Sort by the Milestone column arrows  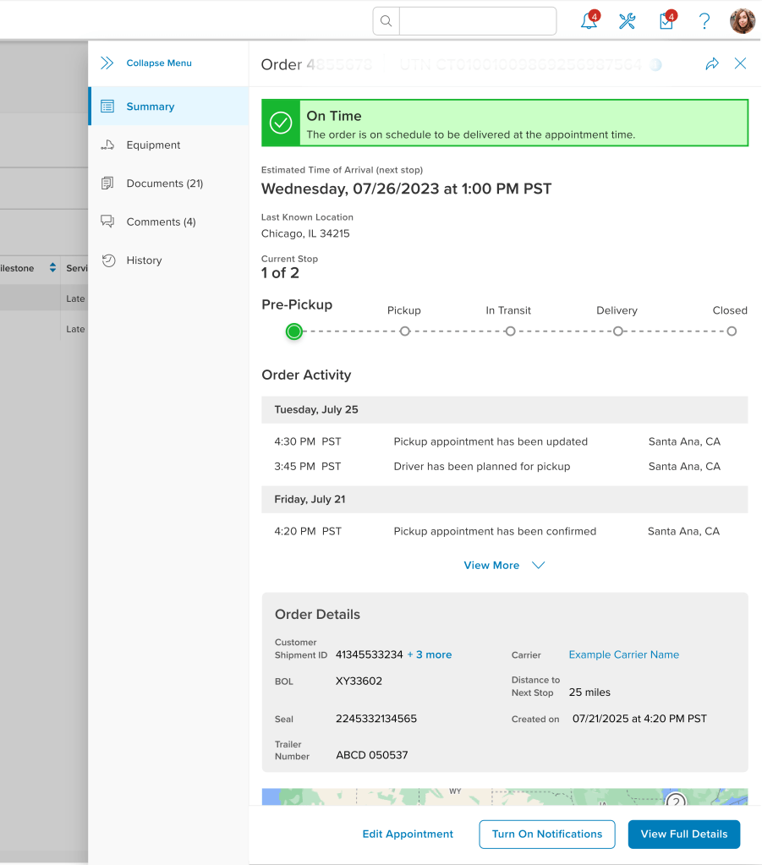(52, 268)
